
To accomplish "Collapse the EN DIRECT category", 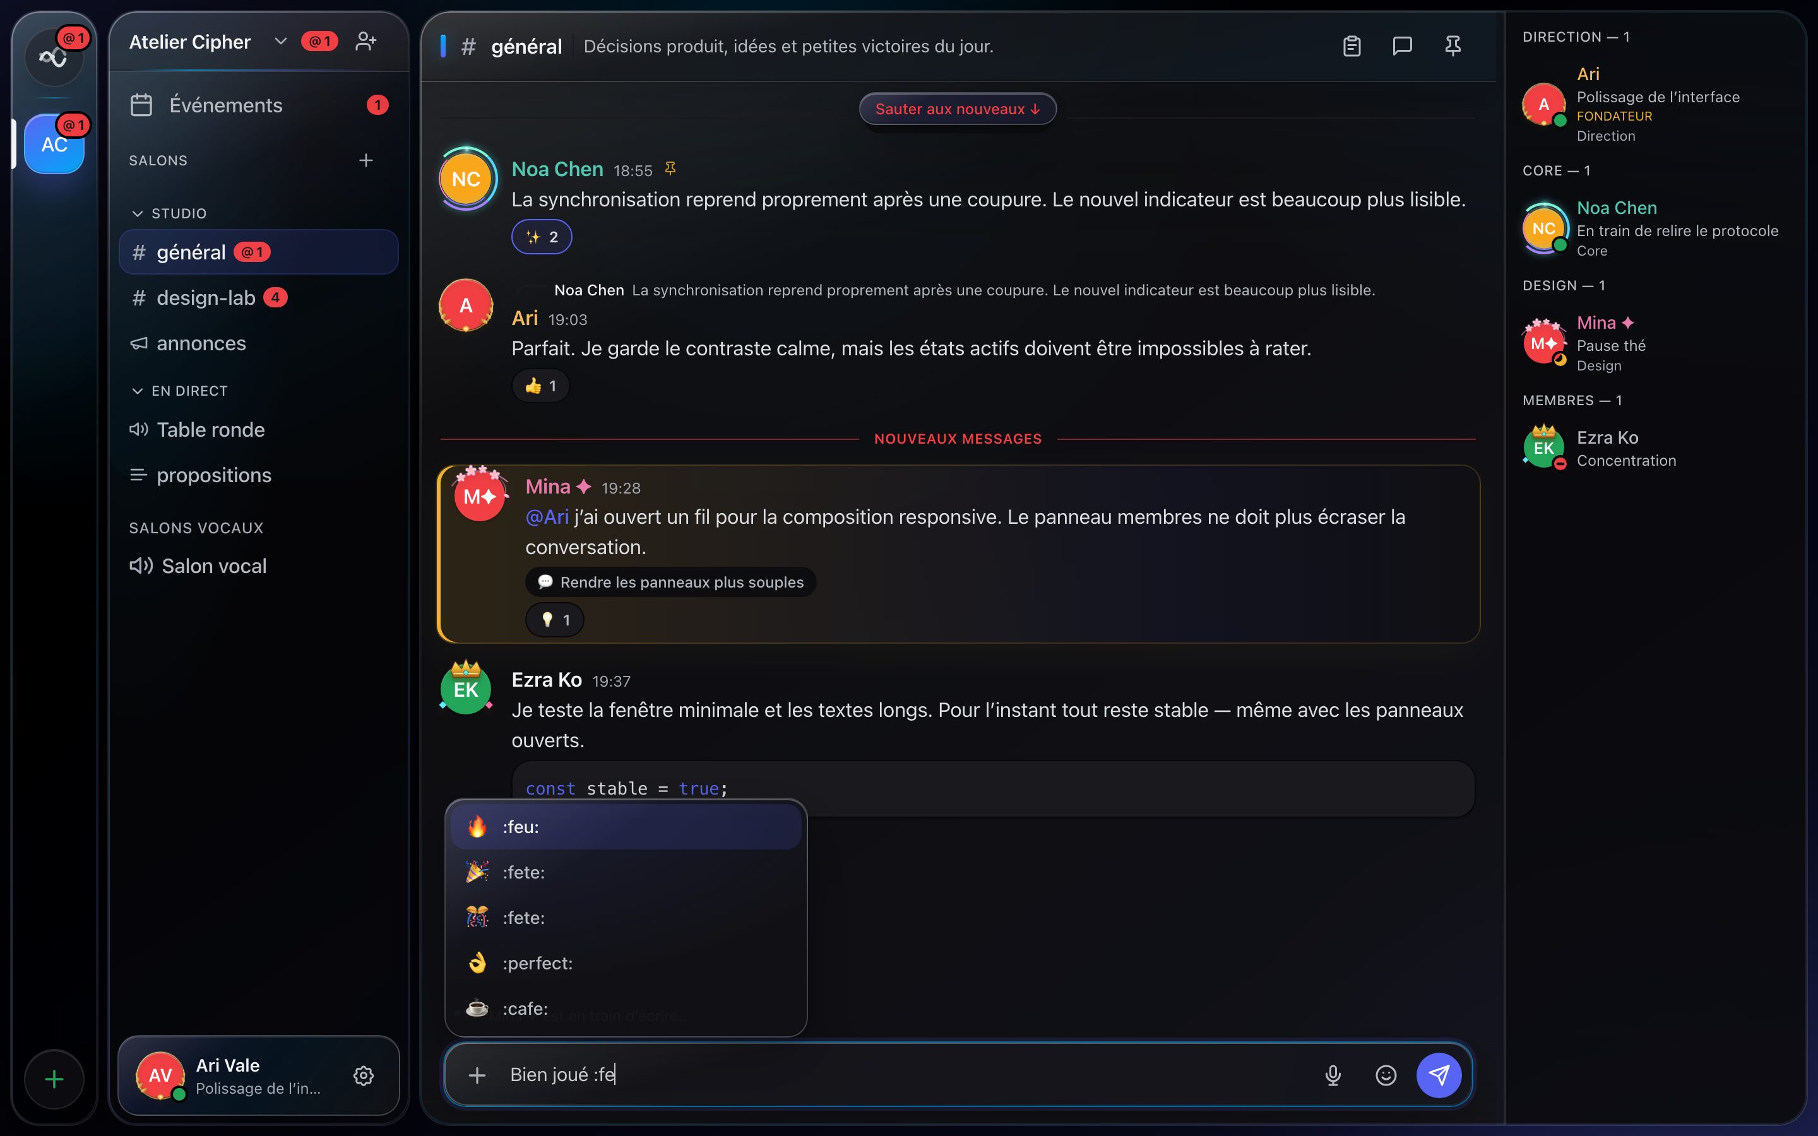I will click(179, 391).
